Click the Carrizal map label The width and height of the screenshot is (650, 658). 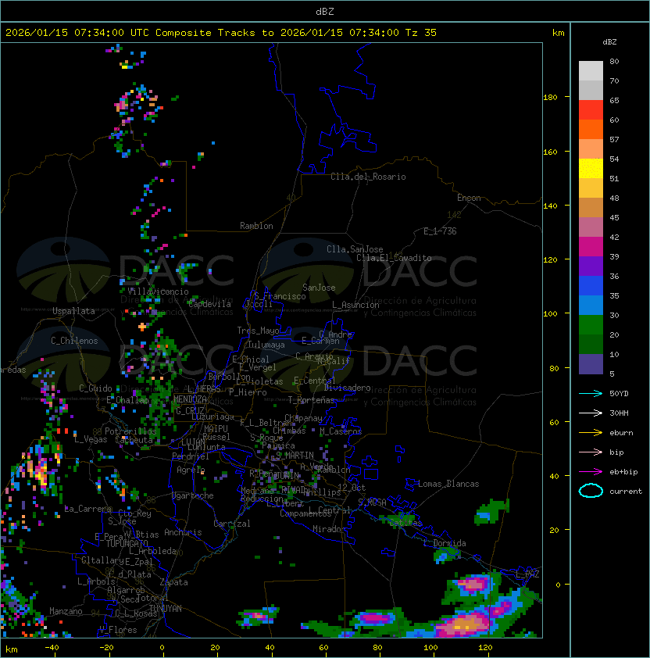pyautogui.click(x=232, y=524)
